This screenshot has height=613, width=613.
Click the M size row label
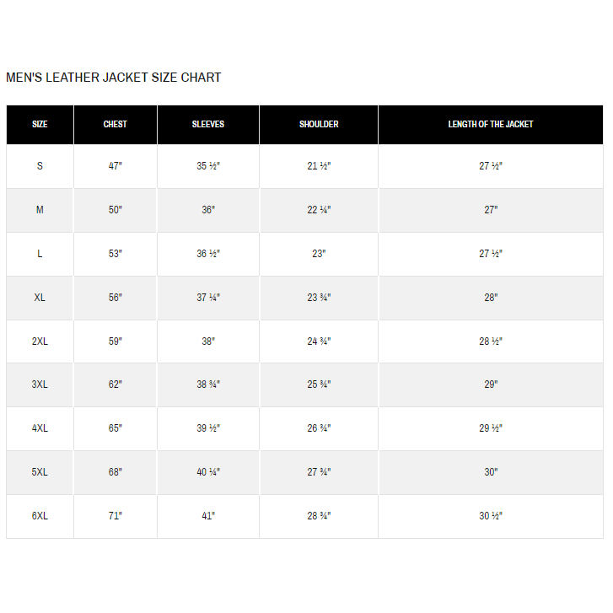(40, 210)
